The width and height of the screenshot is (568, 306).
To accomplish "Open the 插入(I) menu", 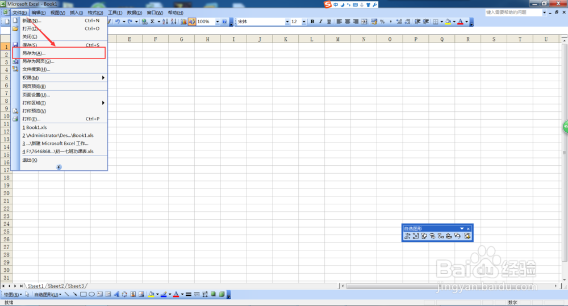I will [76, 12].
